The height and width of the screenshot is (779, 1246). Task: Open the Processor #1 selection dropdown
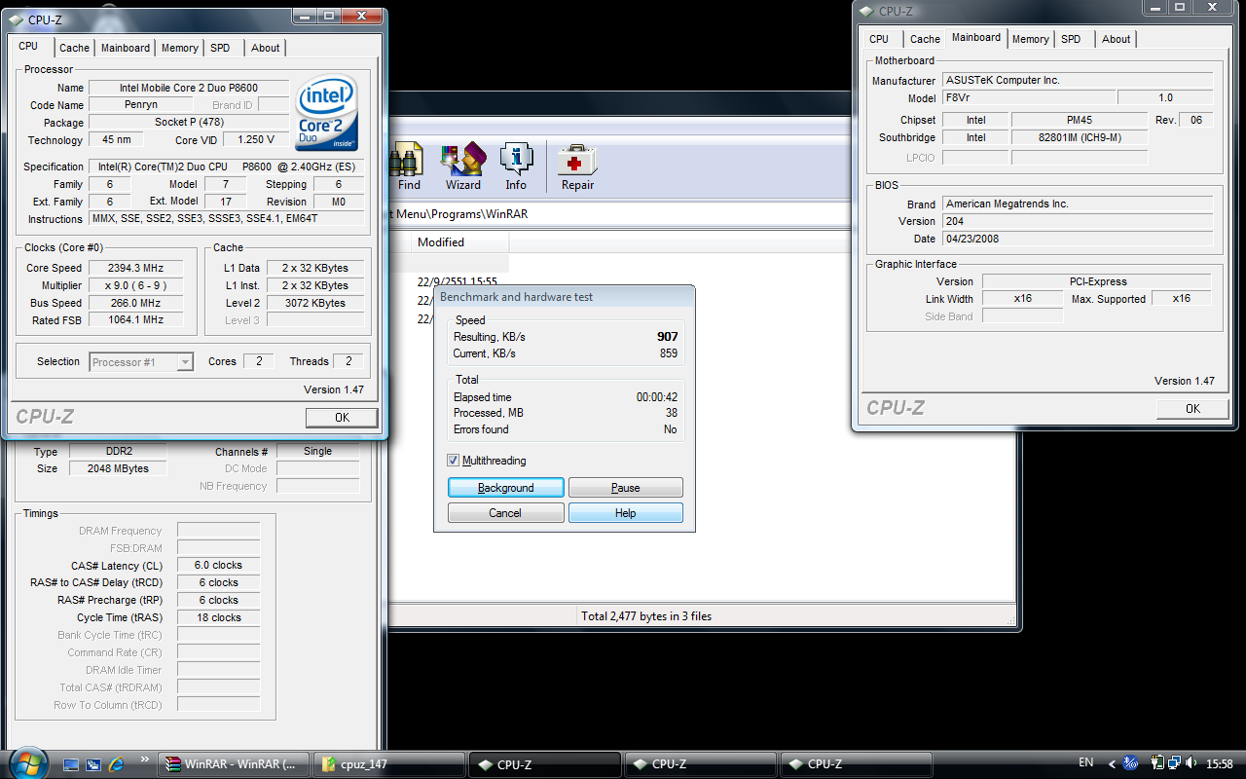pyautogui.click(x=142, y=362)
